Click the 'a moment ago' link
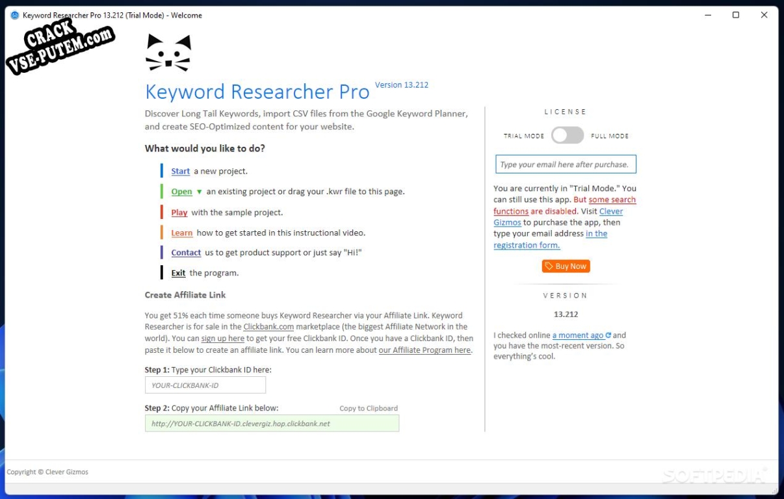The height and width of the screenshot is (499, 784). (578, 335)
